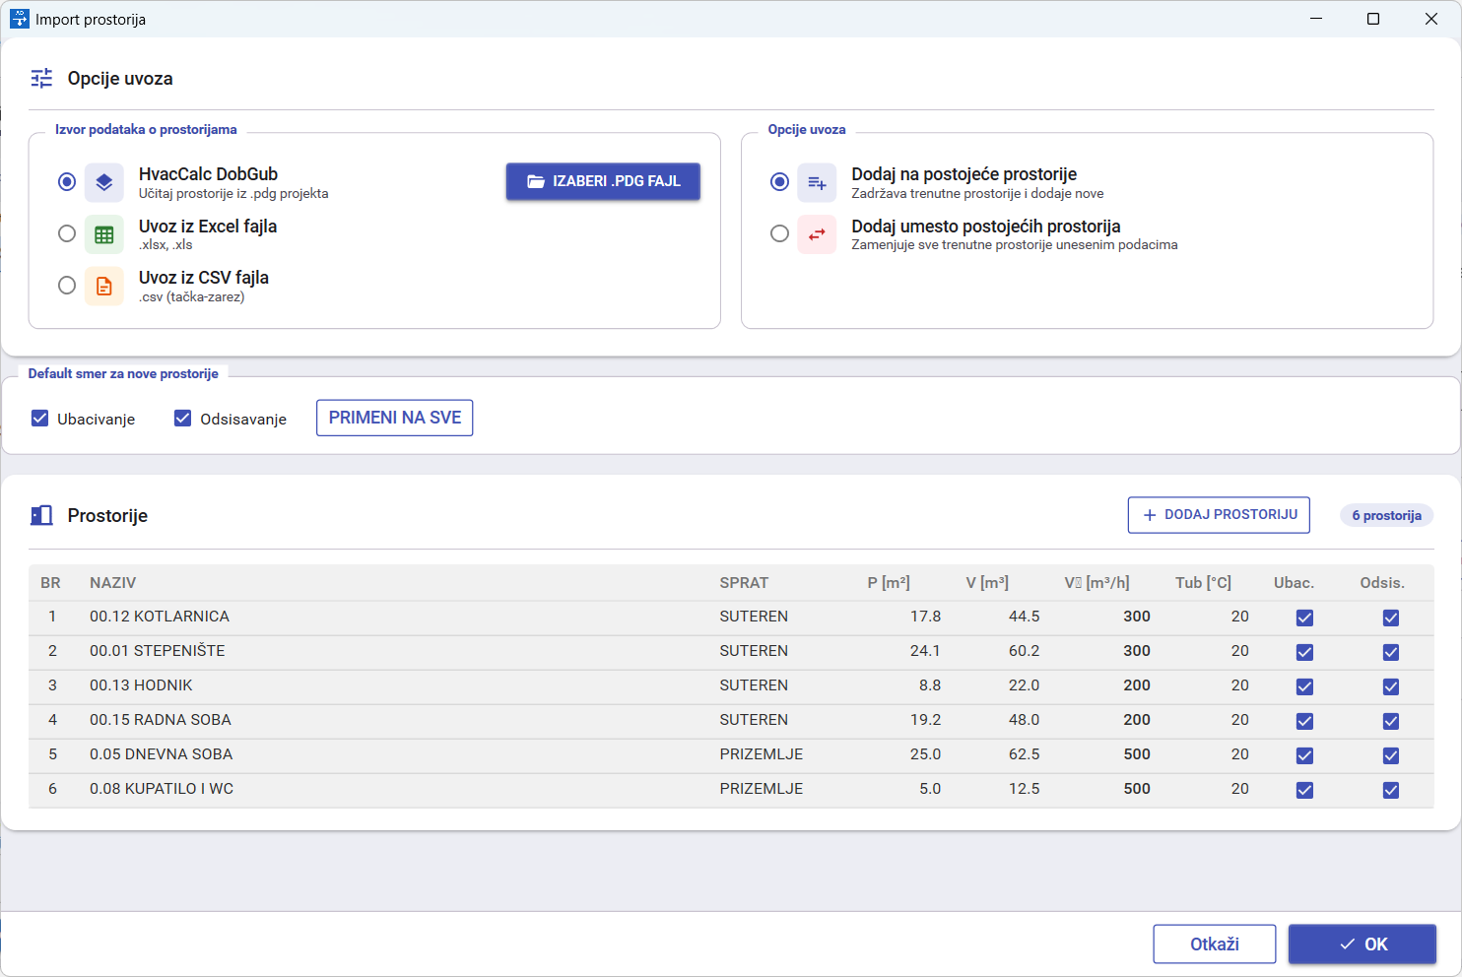Click the NAZIV column header
Screen dimensions: 1462x977
pyautogui.click(x=113, y=583)
